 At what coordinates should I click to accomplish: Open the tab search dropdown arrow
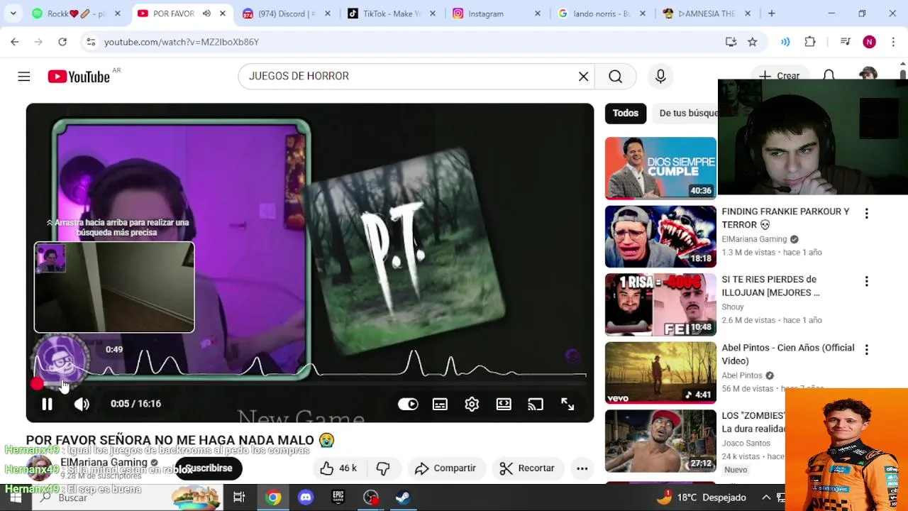click(13, 13)
